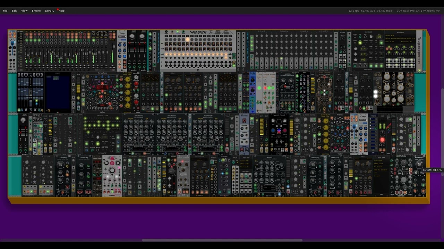Click the hovered Cutoff knob beside the tooltip
This screenshot has width=444, height=249.
pyautogui.click(x=419, y=164)
